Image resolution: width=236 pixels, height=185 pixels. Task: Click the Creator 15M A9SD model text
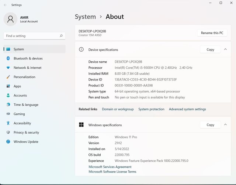[90, 35]
